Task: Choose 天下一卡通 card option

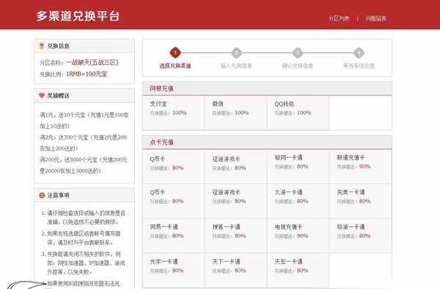Action: [236, 270]
